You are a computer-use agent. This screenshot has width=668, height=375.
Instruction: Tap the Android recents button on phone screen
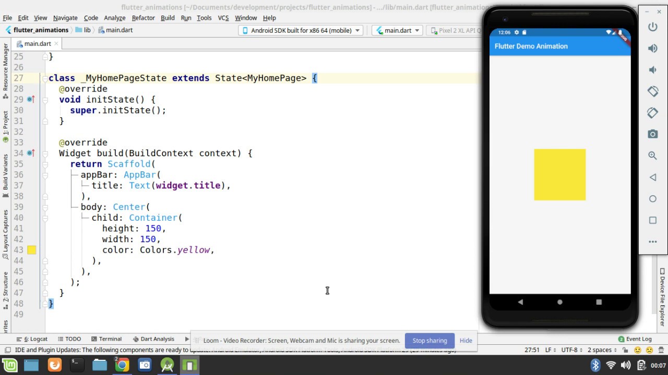click(599, 302)
